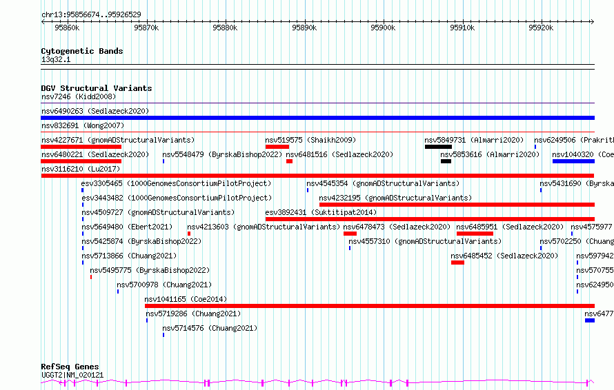Click the nsv6490263 (Sedlazeck2020) blue variant bar
The height and width of the screenshot is (390, 614).
point(317,118)
